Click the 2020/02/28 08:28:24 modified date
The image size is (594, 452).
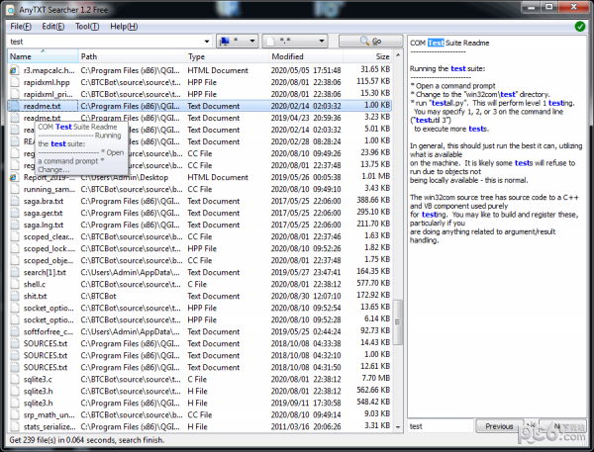point(306,141)
